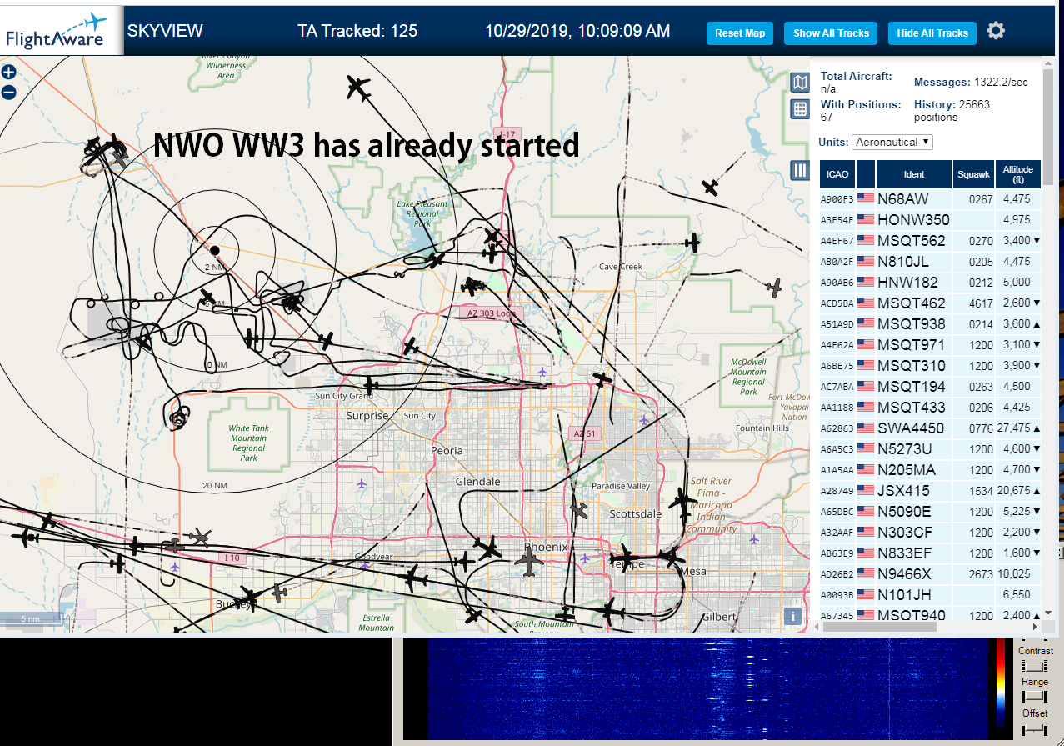The height and width of the screenshot is (746, 1064).
Task: Select the N205MA aircraft row
Action: (931, 470)
